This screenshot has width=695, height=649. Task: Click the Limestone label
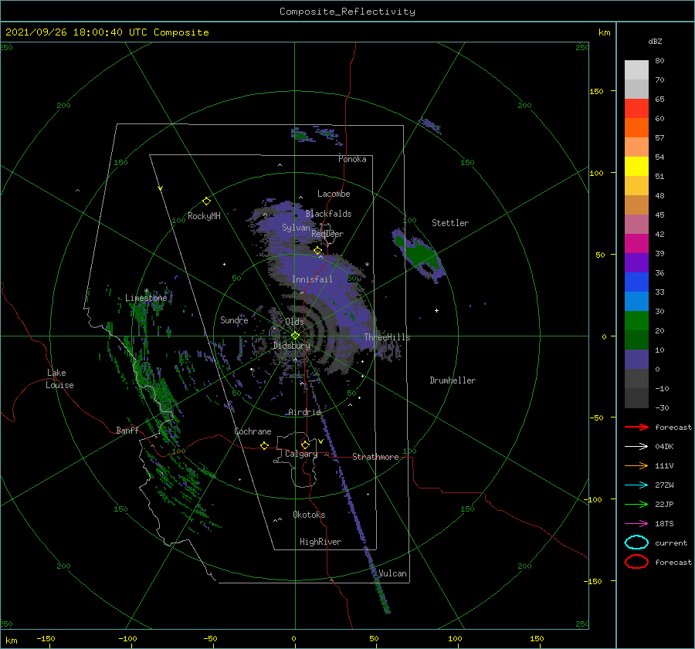[146, 298]
